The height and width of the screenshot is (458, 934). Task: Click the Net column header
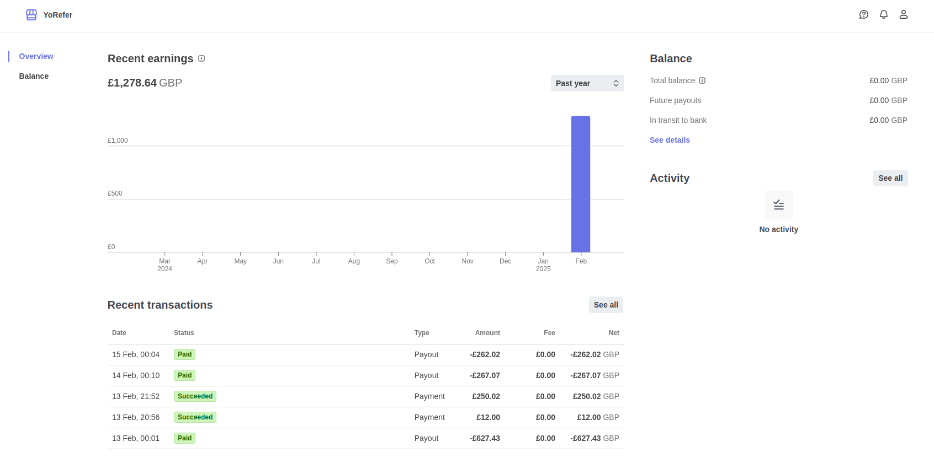[614, 333]
